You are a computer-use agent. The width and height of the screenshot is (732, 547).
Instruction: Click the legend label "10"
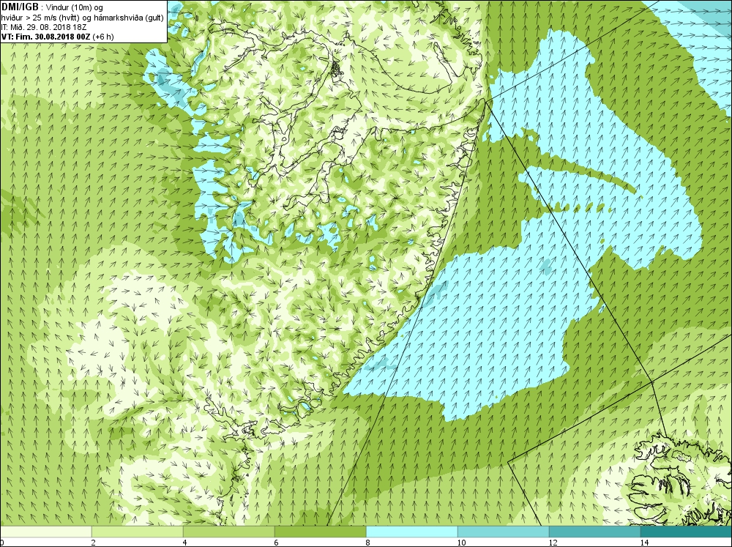pyautogui.click(x=461, y=543)
